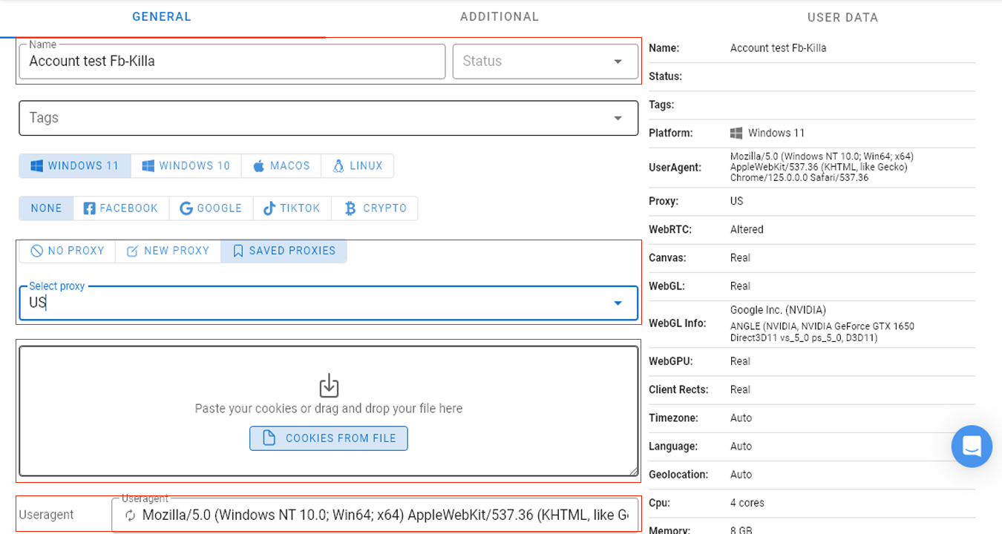
Task: Click the download icon in cookies area
Action: point(329,386)
